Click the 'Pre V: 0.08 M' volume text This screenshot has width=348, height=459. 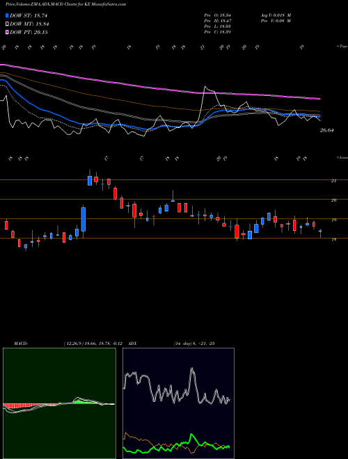coord(276,21)
